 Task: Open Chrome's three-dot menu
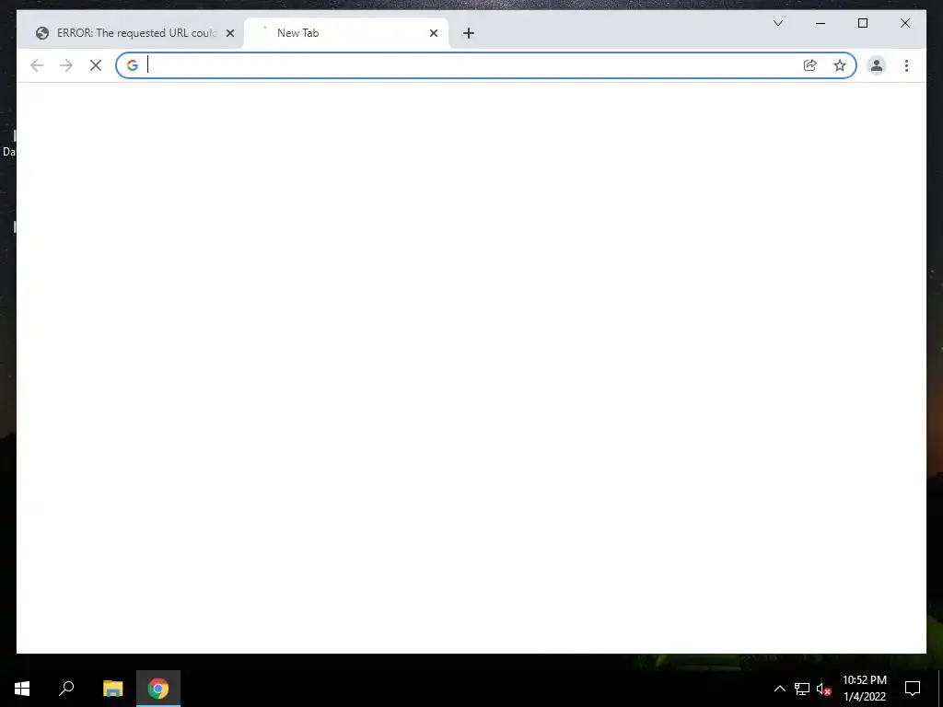pyautogui.click(x=906, y=65)
